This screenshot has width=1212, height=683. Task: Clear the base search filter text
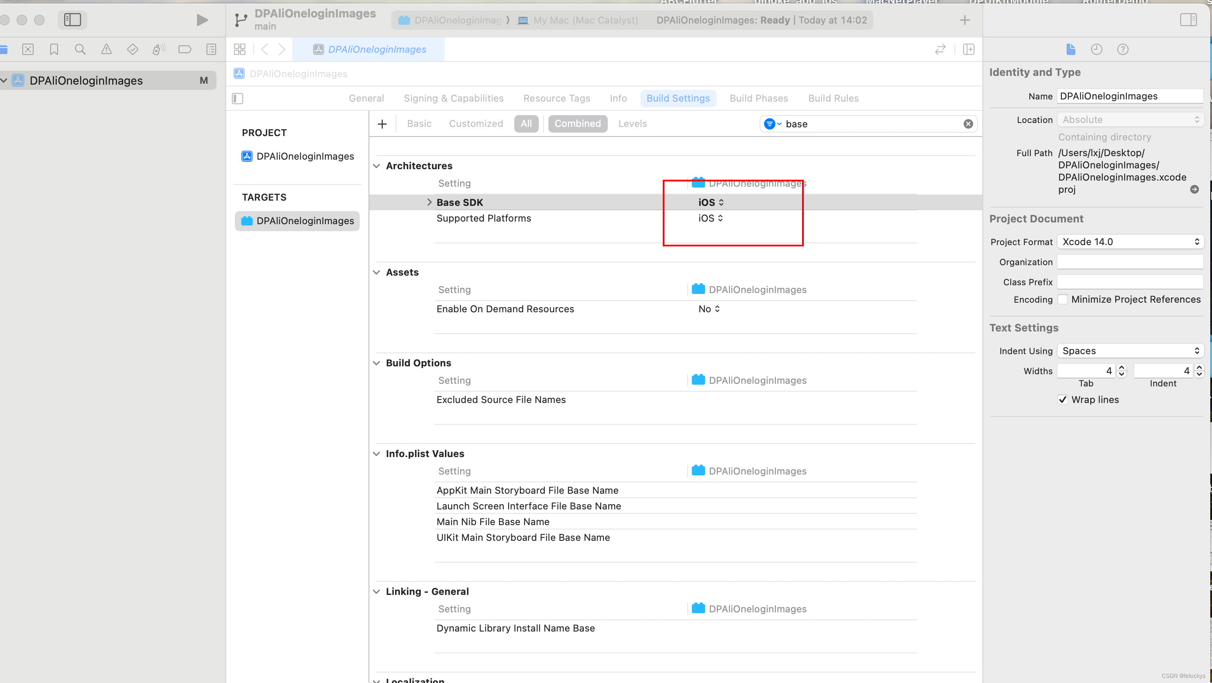968,123
